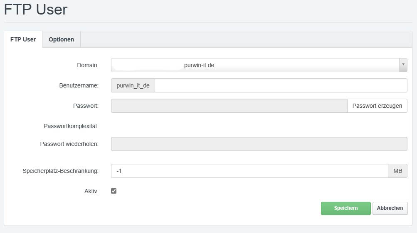Image resolution: width=417 pixels, height=233 pixels.
Task: Click the Aktiv label
Action: pyautogui.click(x=91, y=191)
